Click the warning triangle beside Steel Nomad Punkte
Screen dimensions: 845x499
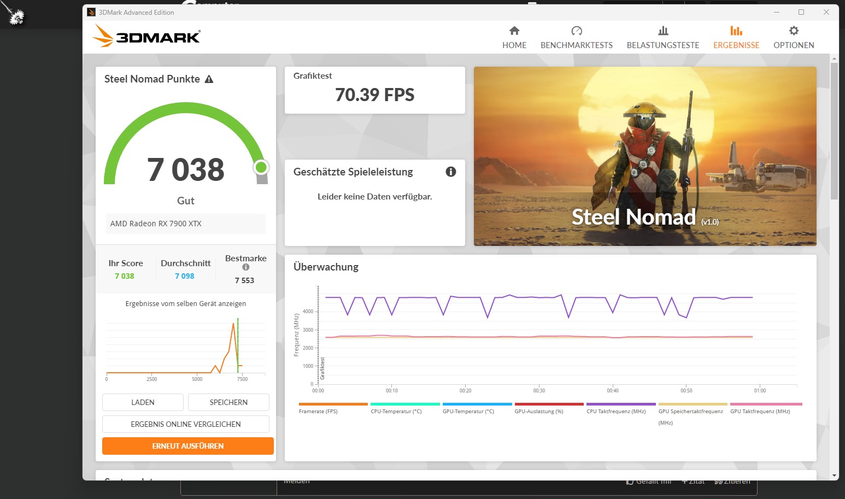(209, 79)
